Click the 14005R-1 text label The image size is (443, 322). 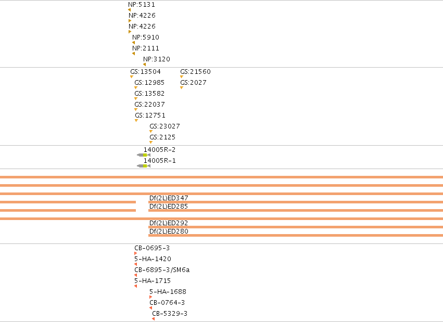click(x=160, y=161)
